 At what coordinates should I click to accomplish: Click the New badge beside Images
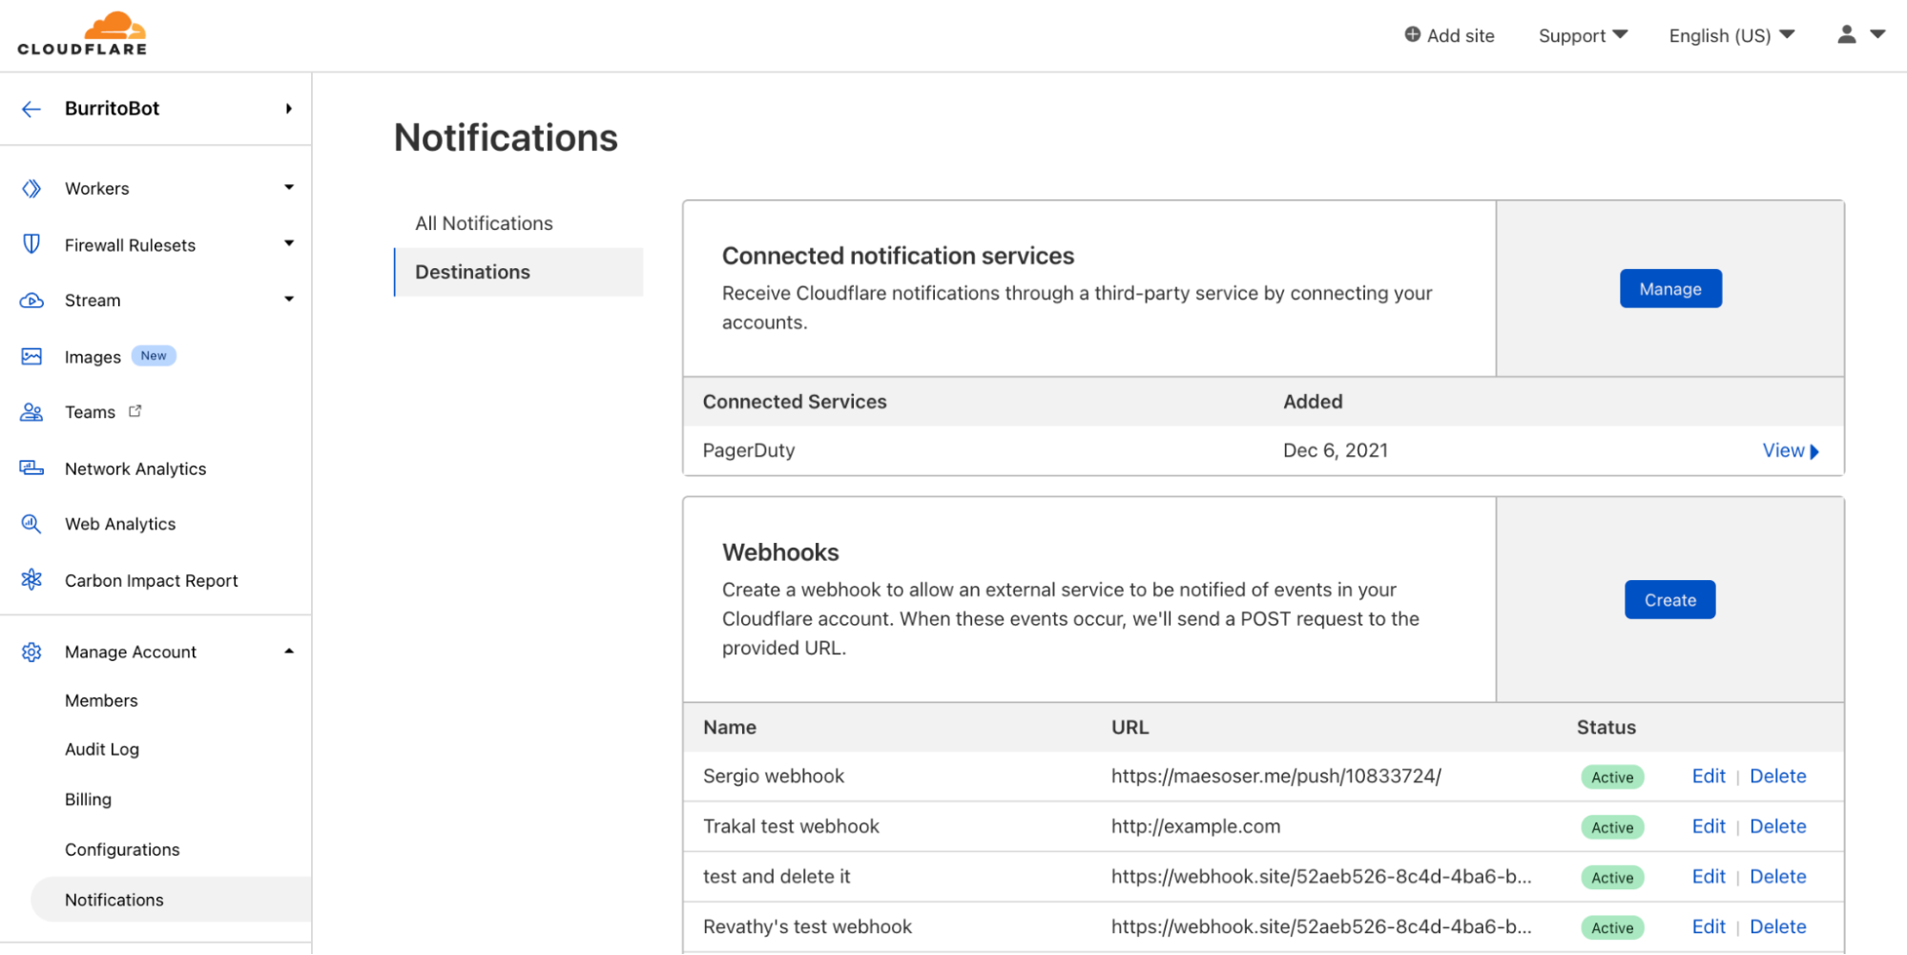pyautogui.click(x=154, y=356)
